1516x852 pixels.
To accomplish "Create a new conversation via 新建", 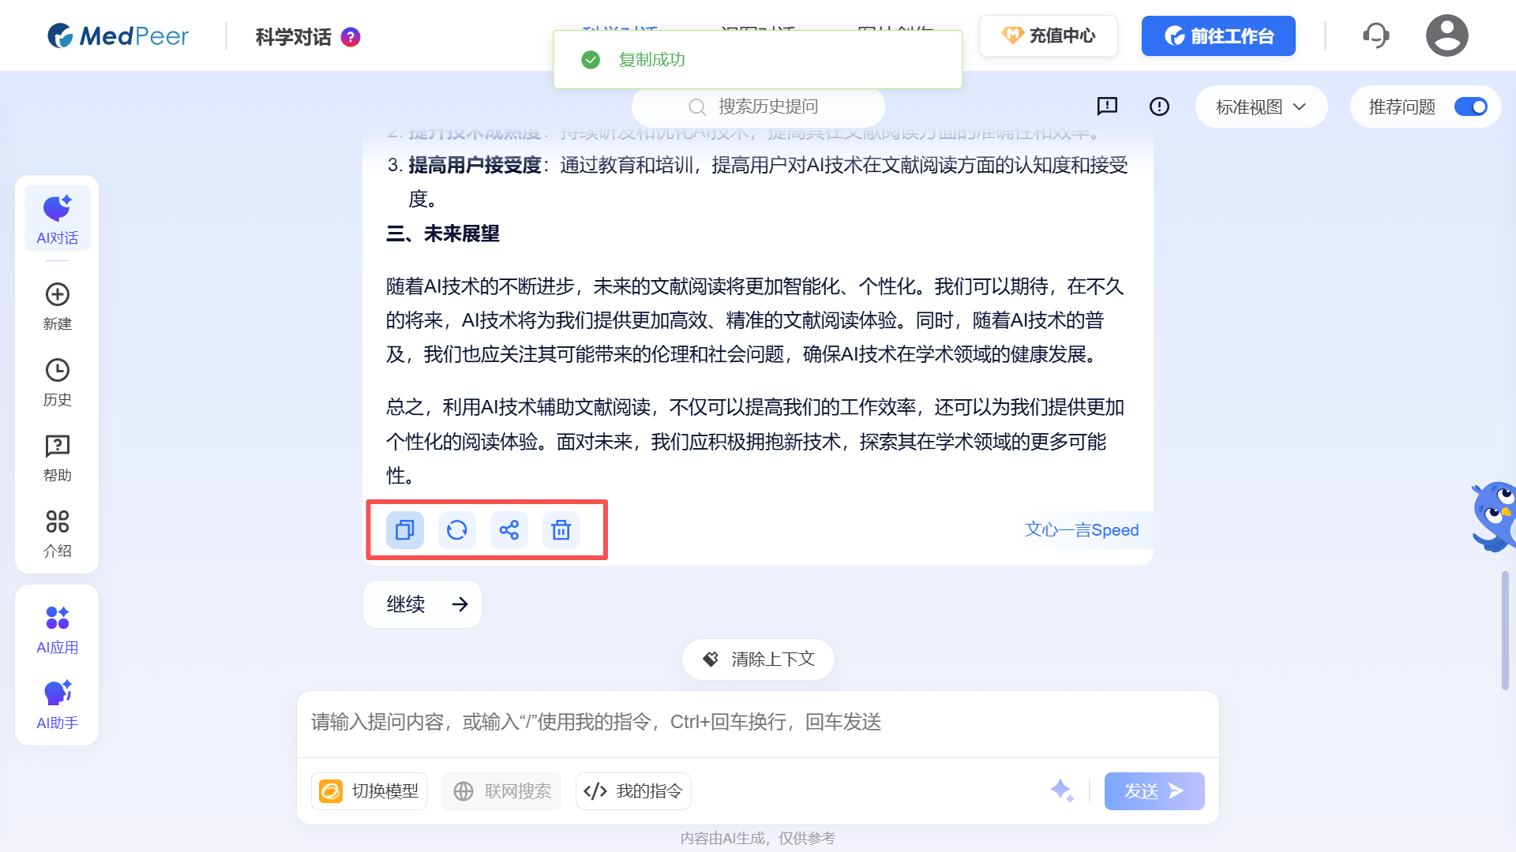I will 56,304.
